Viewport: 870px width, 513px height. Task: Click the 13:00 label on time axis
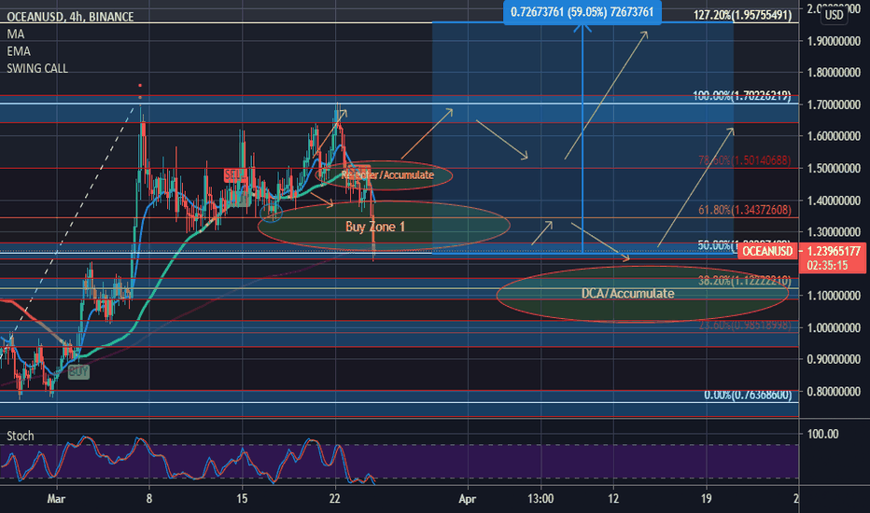[x=540, y=499]
